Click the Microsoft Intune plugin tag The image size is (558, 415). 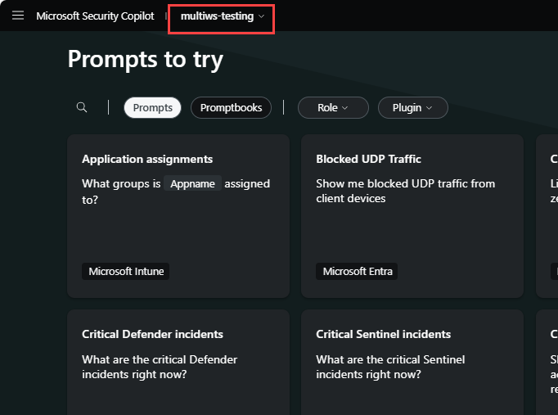(126, 272)
